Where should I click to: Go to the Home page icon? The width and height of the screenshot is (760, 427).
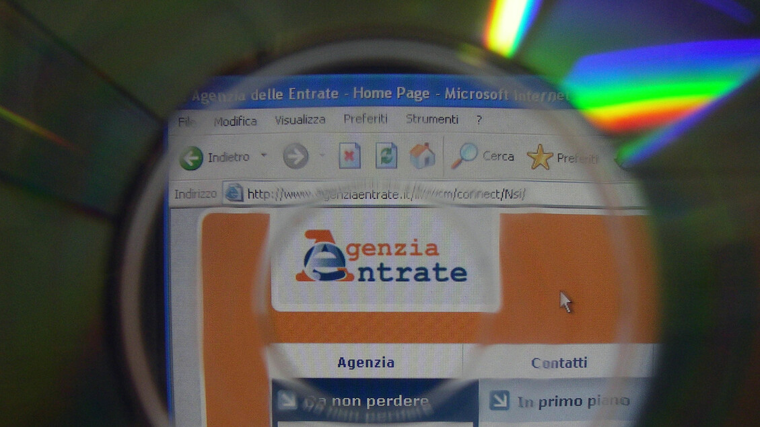click(422, 156)
